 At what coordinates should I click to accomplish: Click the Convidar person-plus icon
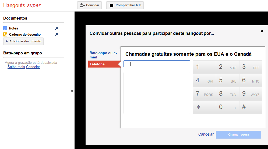pyautogui.click(x=82, y=5)
